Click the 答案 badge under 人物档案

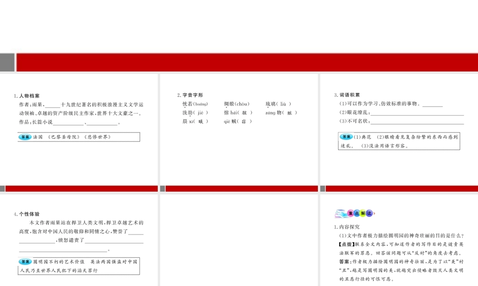pos(25,137)
